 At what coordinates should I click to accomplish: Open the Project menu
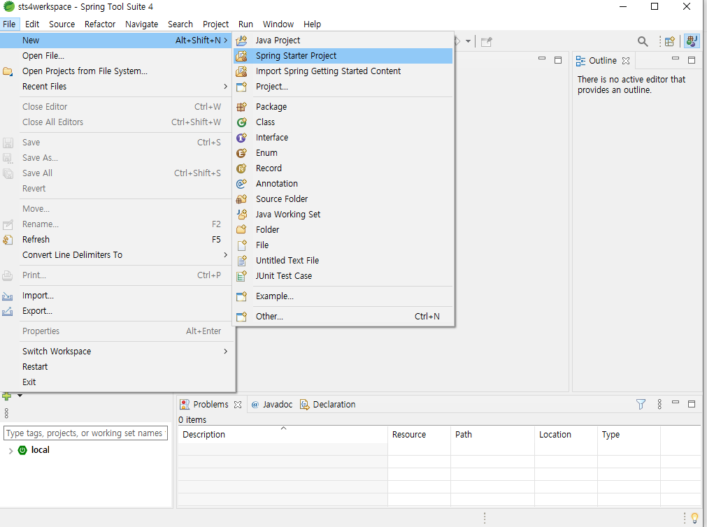click(x=215, y=24)
